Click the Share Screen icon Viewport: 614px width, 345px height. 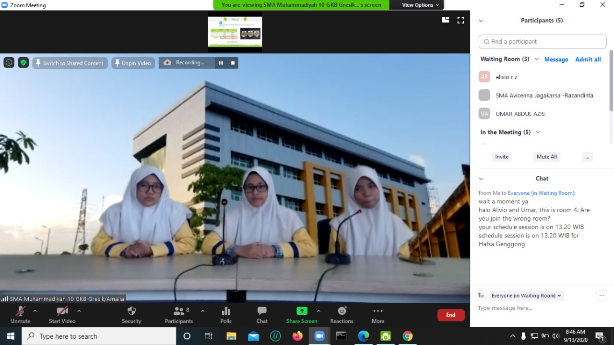click(x=302, y=311)
